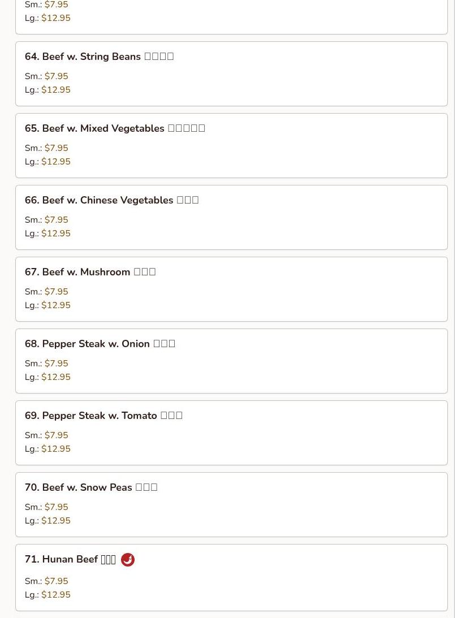
Task: Click the large price under Beef w. Chinese Vegetables
Action: point(56,233)
